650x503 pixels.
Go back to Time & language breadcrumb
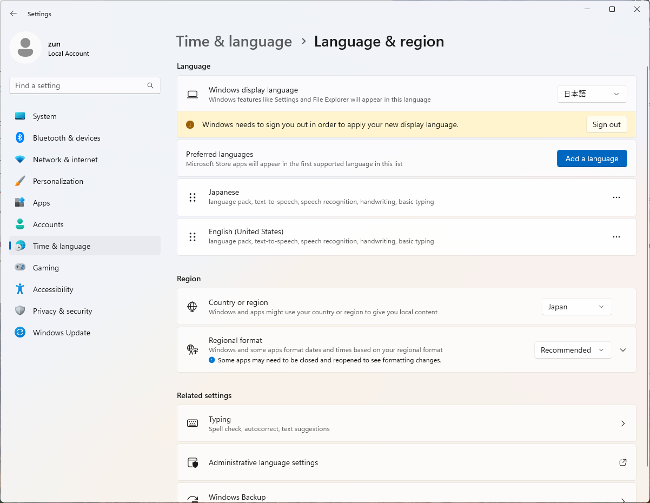234,42
